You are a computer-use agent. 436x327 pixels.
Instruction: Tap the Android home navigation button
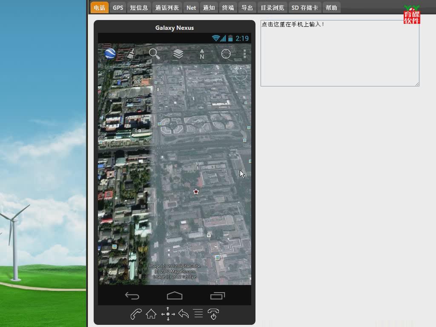pyautogui.click(x=175, y=295)
